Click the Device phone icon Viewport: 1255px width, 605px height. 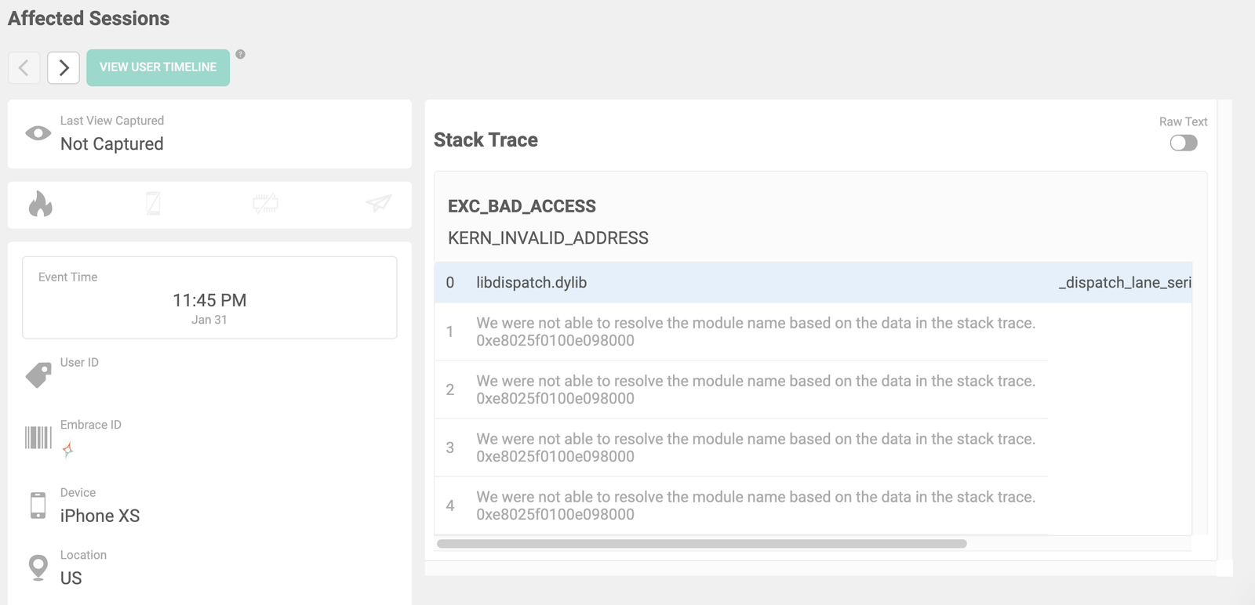pyautogui.click(x=38, y=505)
